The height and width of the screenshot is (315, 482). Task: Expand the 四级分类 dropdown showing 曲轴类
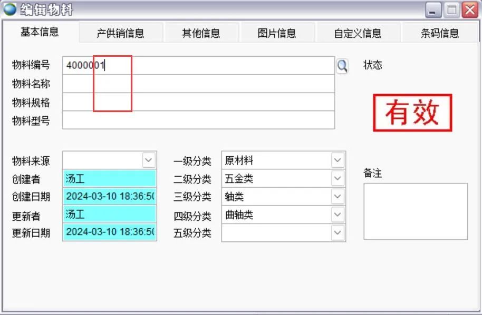[x=338, y=215]
